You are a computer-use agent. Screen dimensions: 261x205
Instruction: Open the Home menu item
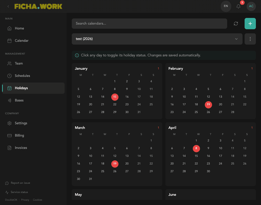tap(33, 28)
